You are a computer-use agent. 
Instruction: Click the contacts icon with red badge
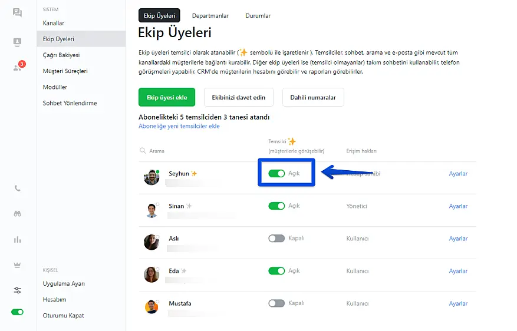17,67
